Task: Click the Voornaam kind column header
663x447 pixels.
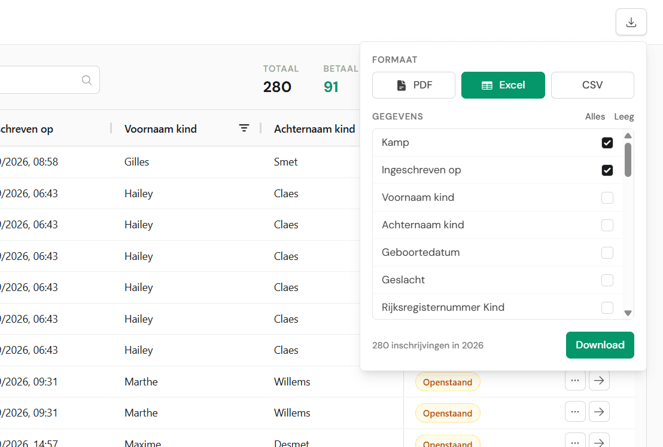Action: tap(160, 128)
